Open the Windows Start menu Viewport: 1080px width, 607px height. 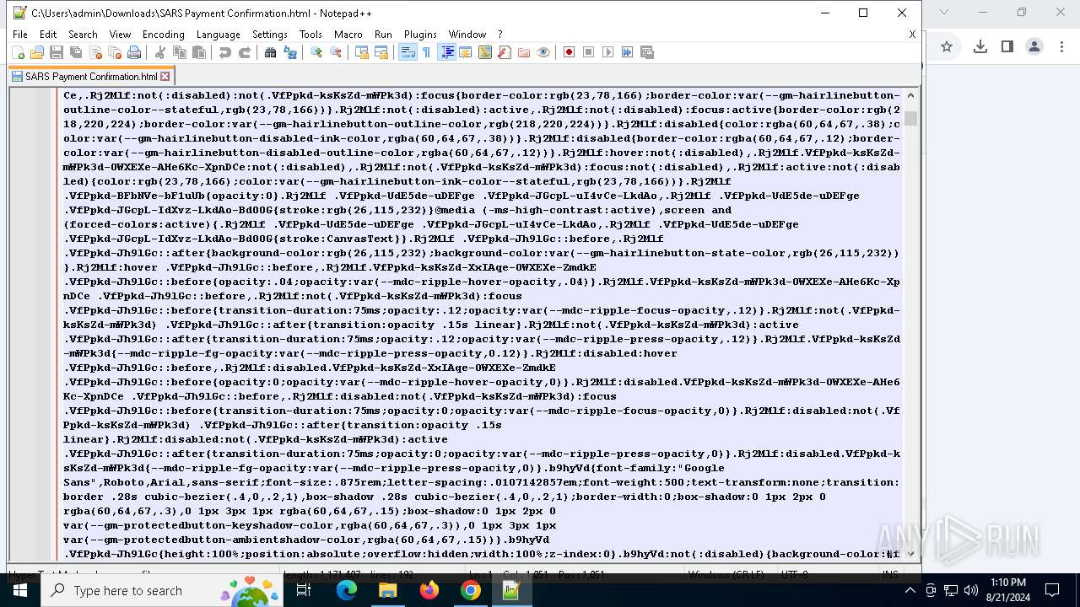click(20, 590)
